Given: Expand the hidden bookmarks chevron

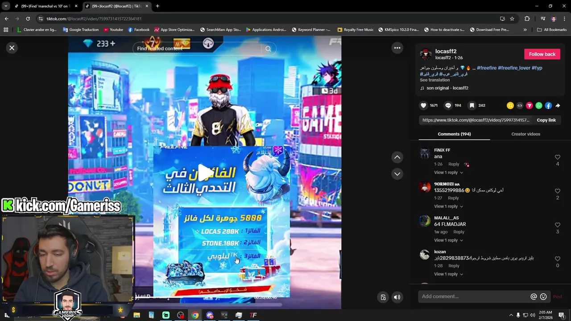Looking at the screenshot, I should pos(525,30).
